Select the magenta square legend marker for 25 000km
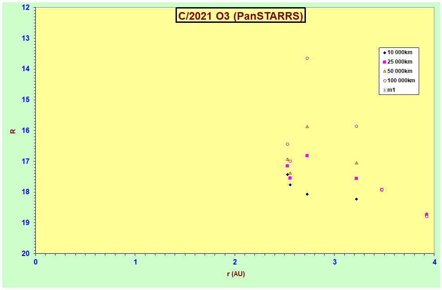 385,62
